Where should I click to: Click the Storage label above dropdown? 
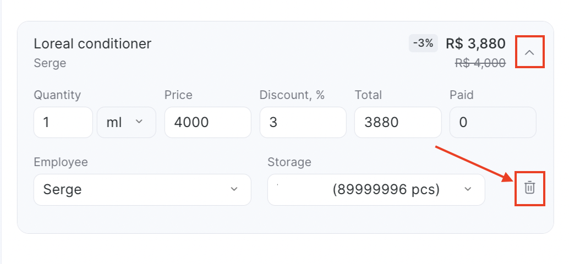coord(289,162)
